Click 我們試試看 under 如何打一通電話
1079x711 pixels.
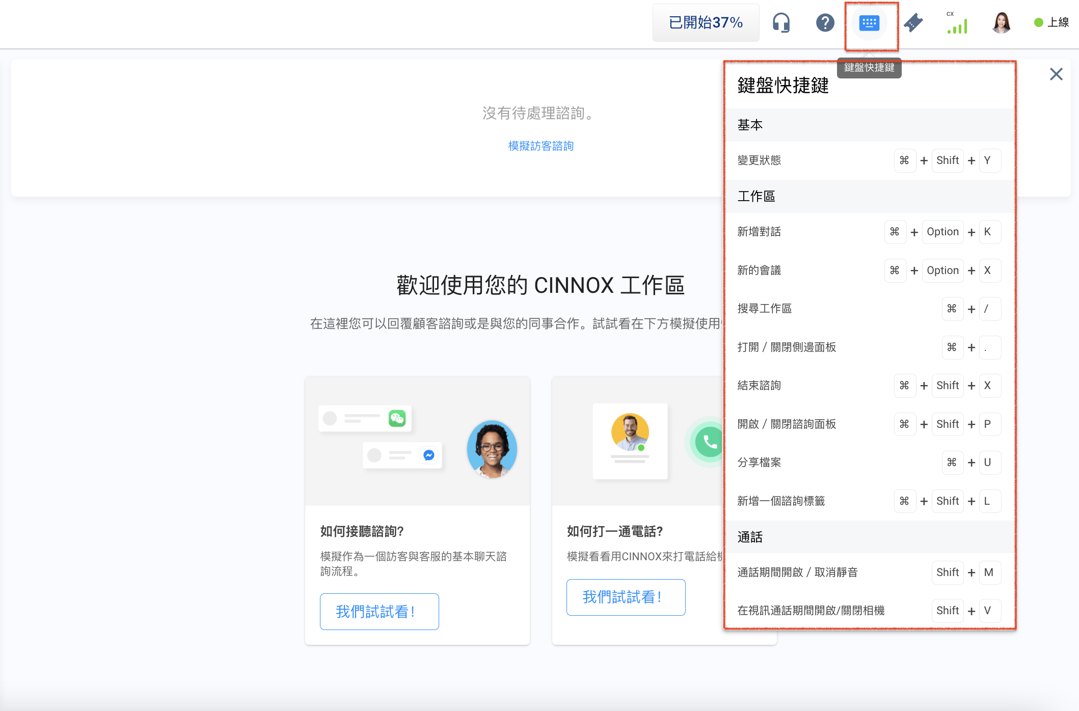pyautogui.click(x=626, y=597)
